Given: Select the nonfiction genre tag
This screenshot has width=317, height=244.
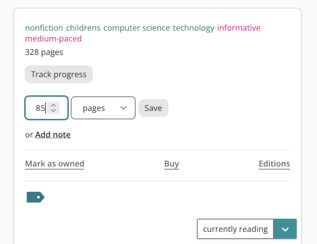Looking at the screenshot, I should 44,28.
